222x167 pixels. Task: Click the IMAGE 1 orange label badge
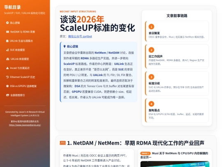(x=146, y=153)
